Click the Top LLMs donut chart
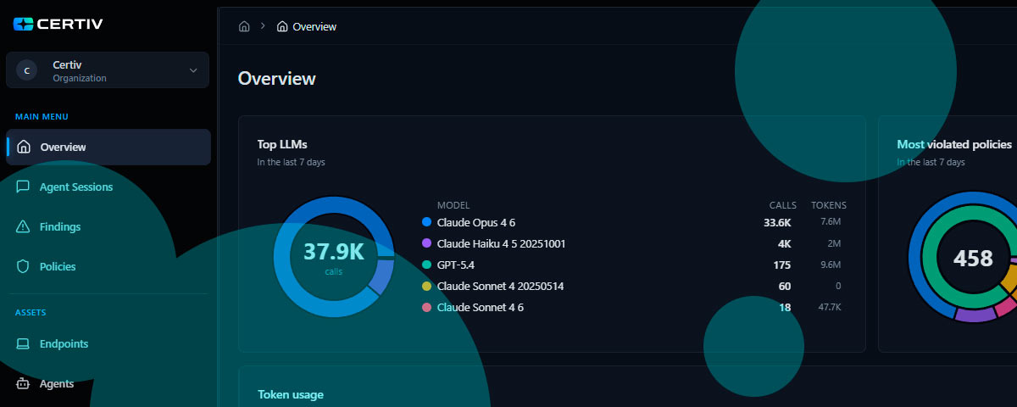 pyautogui.click(x=334, y=258)
